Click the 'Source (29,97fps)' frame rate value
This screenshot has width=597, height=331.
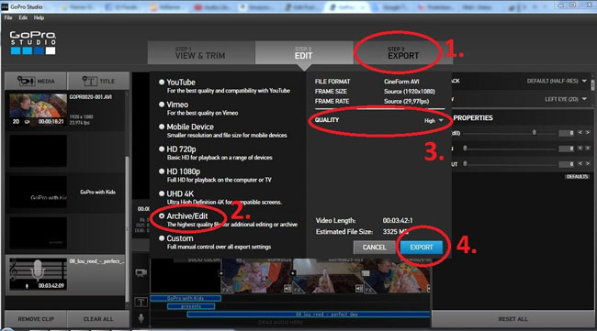406,101
